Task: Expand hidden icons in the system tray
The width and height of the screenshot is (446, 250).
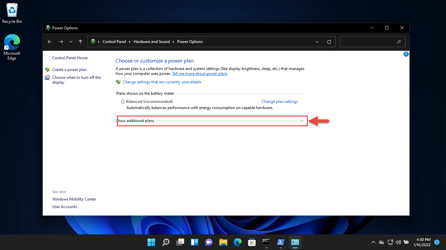Action: [x=373, y=242]
